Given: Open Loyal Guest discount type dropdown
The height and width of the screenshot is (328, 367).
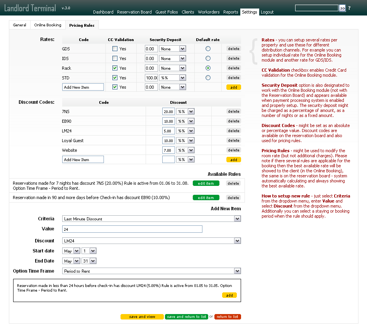Looking at the screenshot, I should click(185, 141).
